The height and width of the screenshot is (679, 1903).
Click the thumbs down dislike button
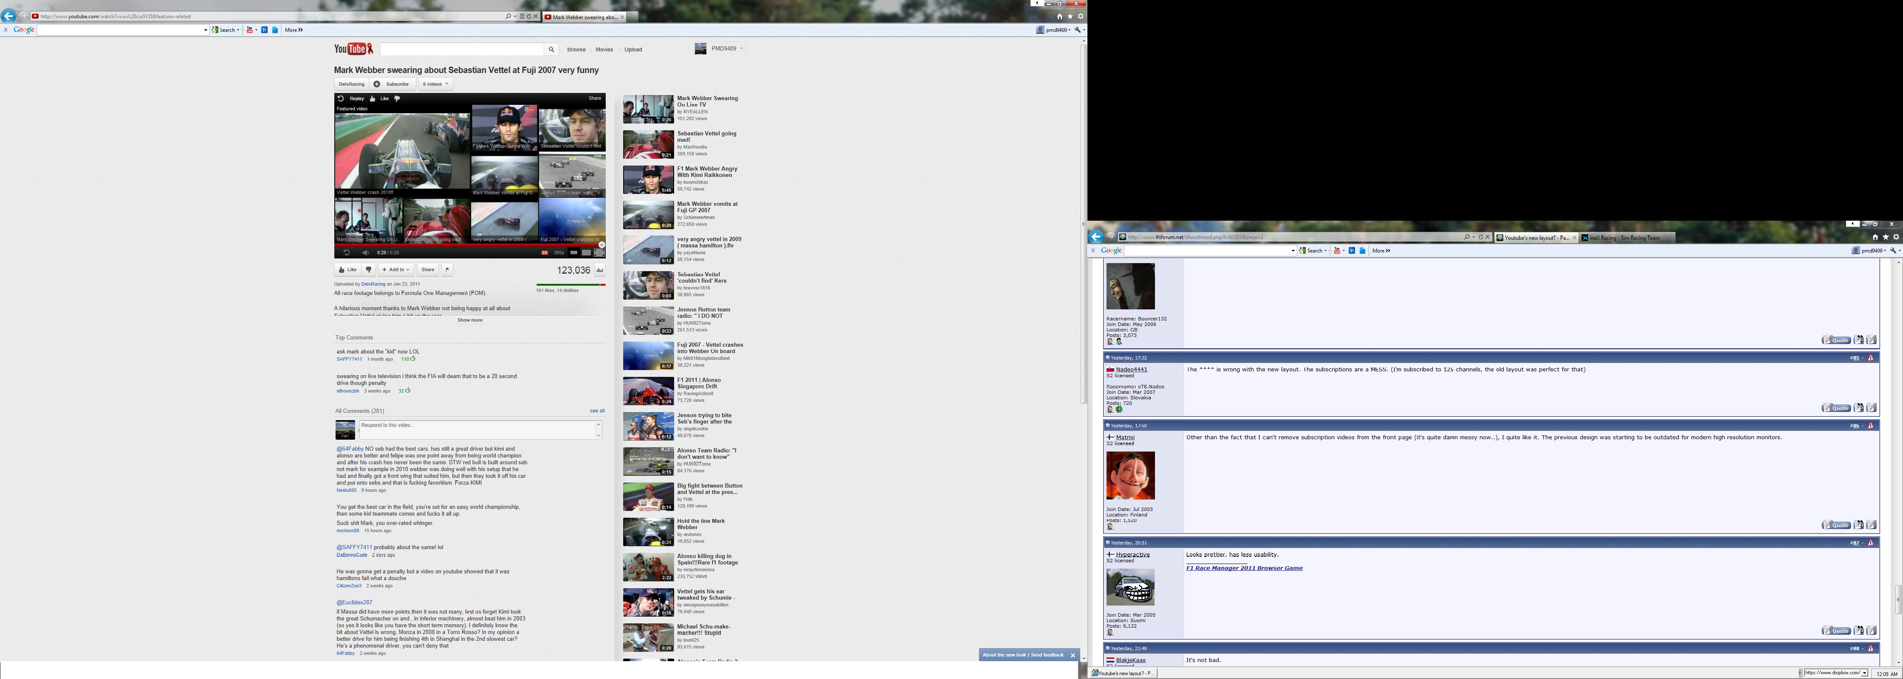click(x=369, y=269)
